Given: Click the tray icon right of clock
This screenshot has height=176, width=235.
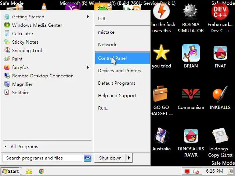Looking at the screenshot, I should (x=230, y=171).
